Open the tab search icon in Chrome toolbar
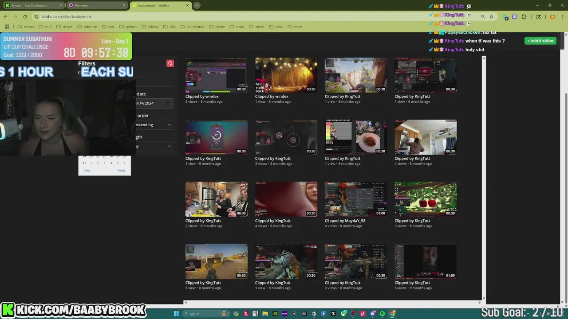The width and height of the screenshot is (568, 319). coord(538,17)
